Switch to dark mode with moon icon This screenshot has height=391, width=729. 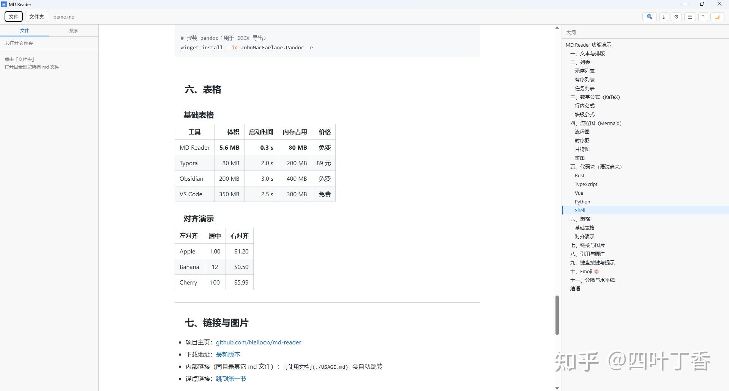pyautogui.click(x=717, y=17)
